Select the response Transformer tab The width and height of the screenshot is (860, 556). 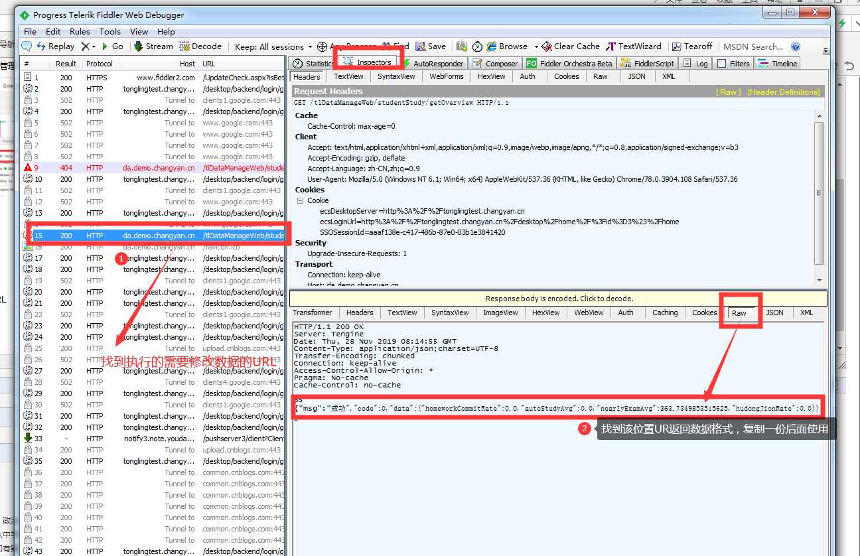pos(312,313)
